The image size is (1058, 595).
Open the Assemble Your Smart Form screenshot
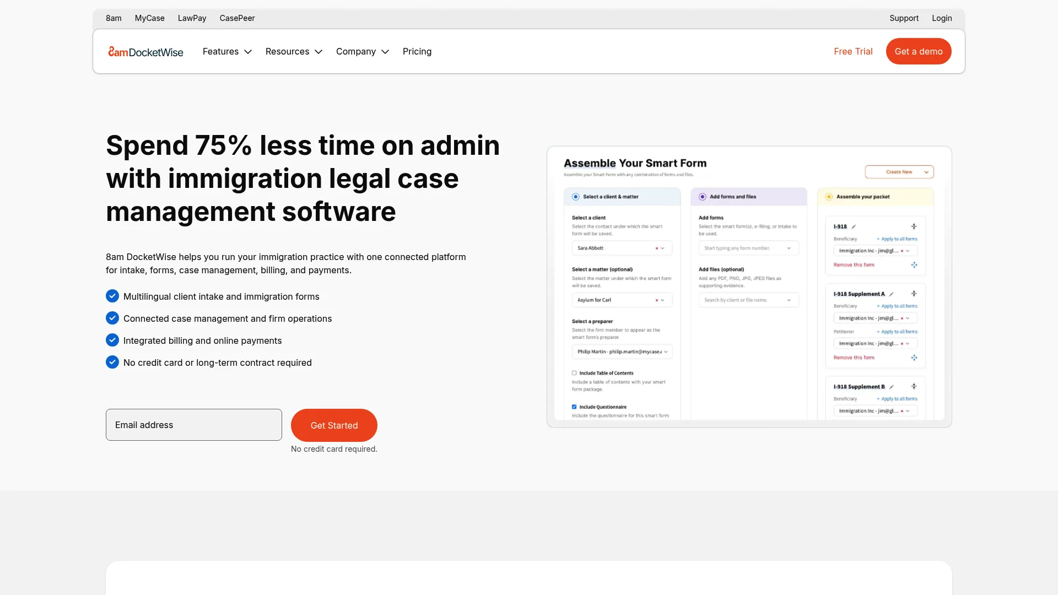(749, 286)
